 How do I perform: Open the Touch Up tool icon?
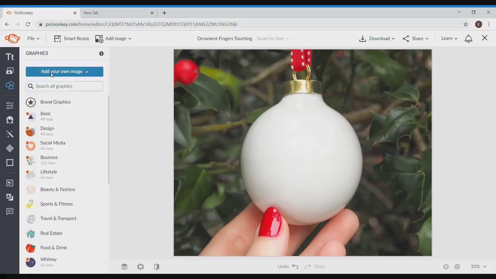pyautogui.click(x=10, y=120)
